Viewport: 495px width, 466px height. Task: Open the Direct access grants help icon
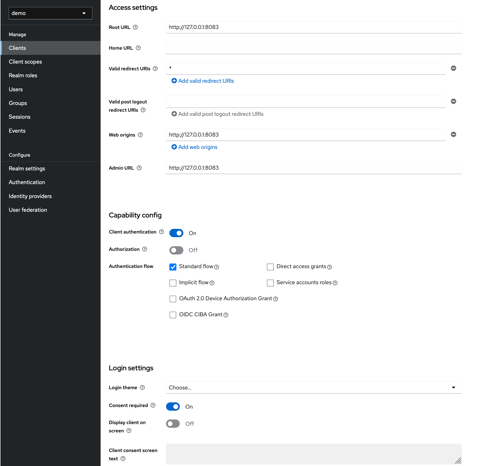click(329, 267)
